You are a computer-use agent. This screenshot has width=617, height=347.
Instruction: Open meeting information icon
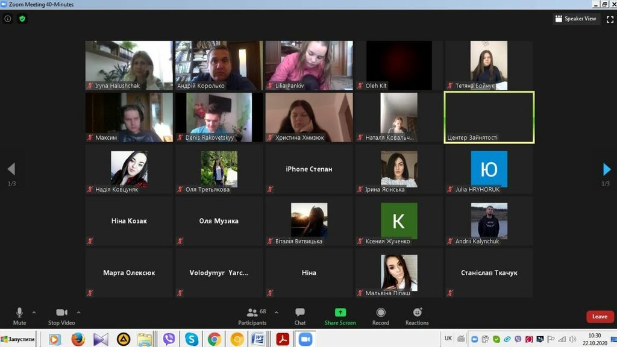(8, 19)
